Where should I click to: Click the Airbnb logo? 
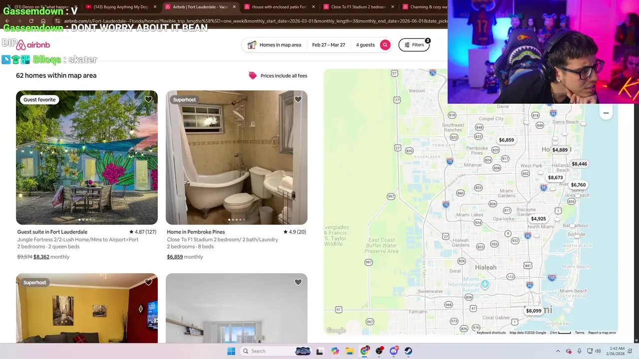(x=32, y=45)
